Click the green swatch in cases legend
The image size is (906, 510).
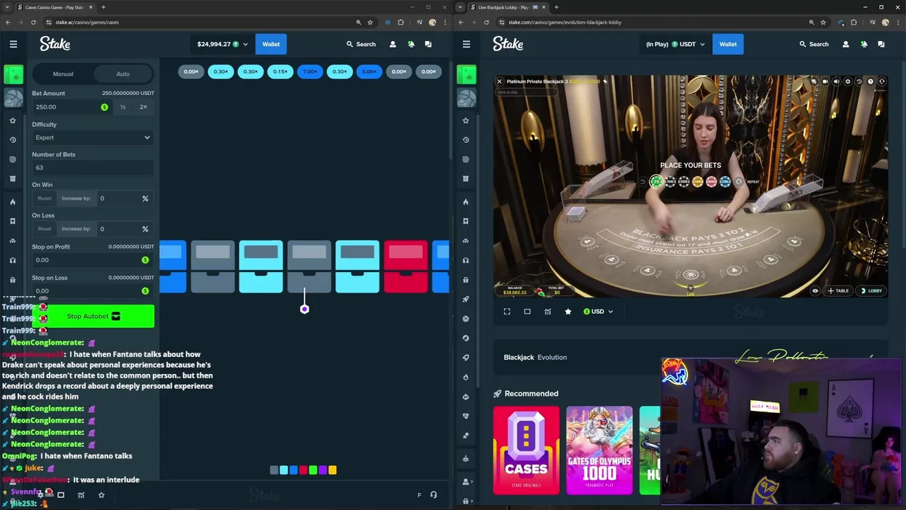coord(313,470)
